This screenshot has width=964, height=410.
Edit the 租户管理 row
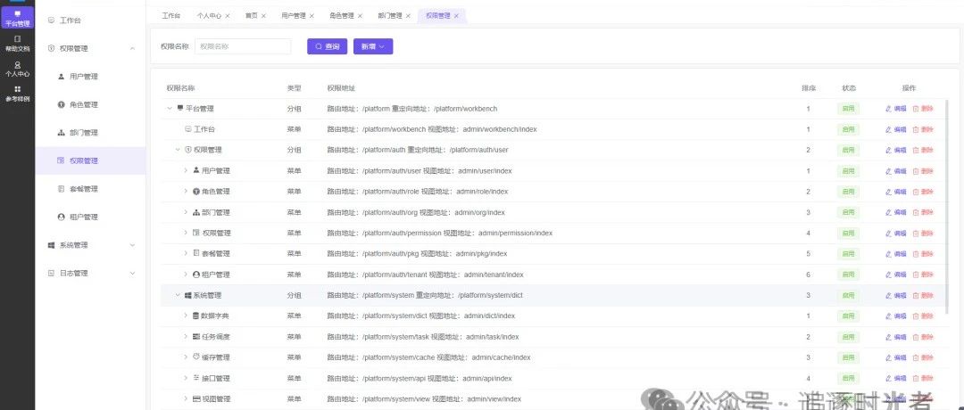pos(896,275)
